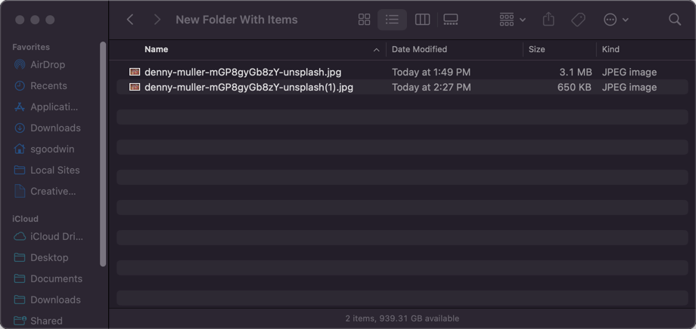Select the denny-muller unsplash(1).jpg file
Viewport: 696px width, 329px height.
(248, 88)
